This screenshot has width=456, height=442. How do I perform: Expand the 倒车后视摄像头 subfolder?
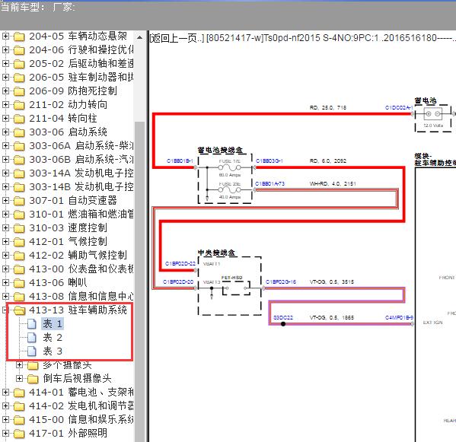click(x=19, y=378)
